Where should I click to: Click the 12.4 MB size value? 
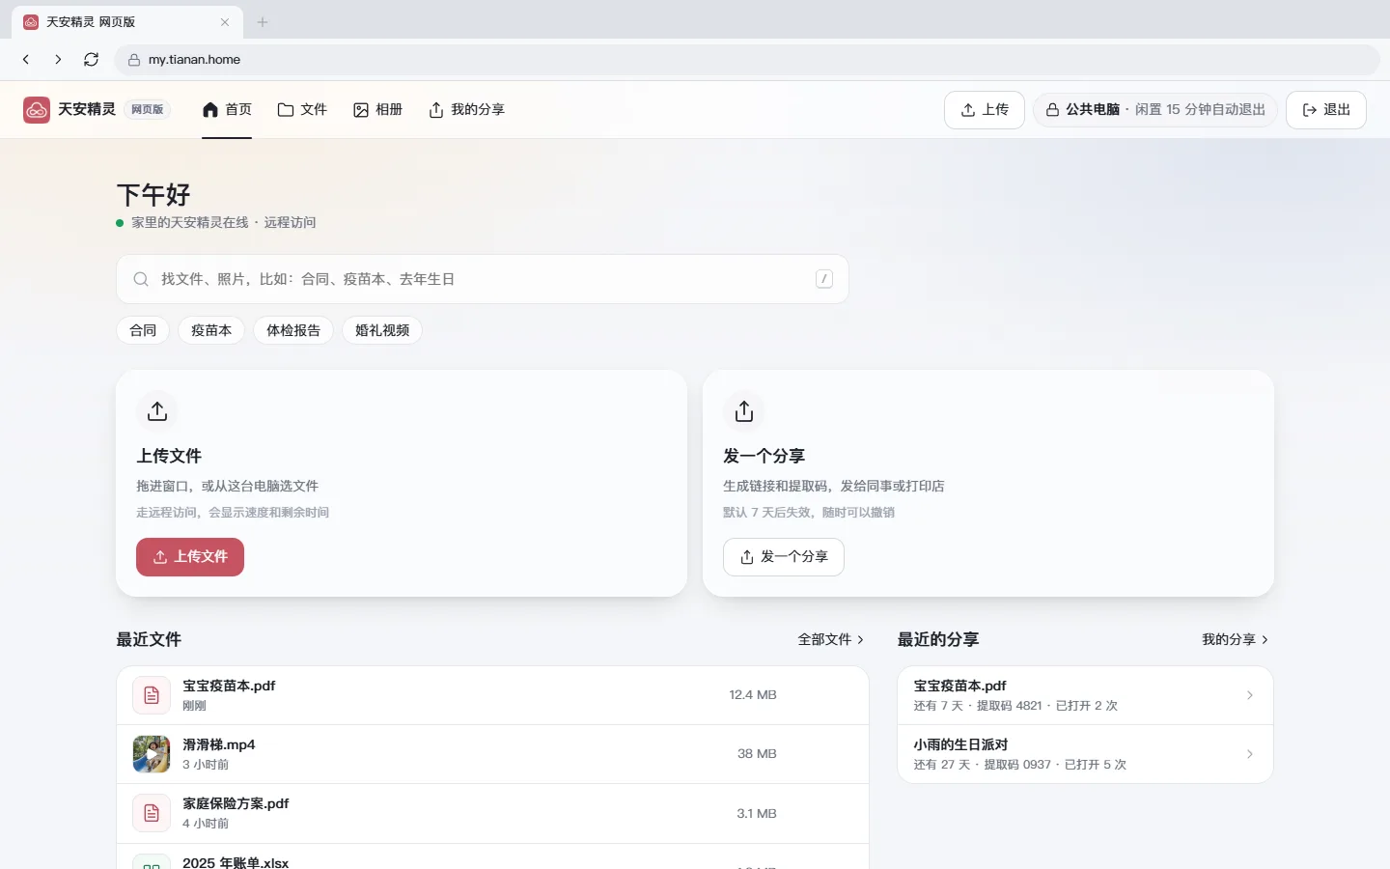click(753, 695)
